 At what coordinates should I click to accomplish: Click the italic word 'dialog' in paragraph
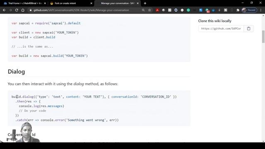point(79,84)
